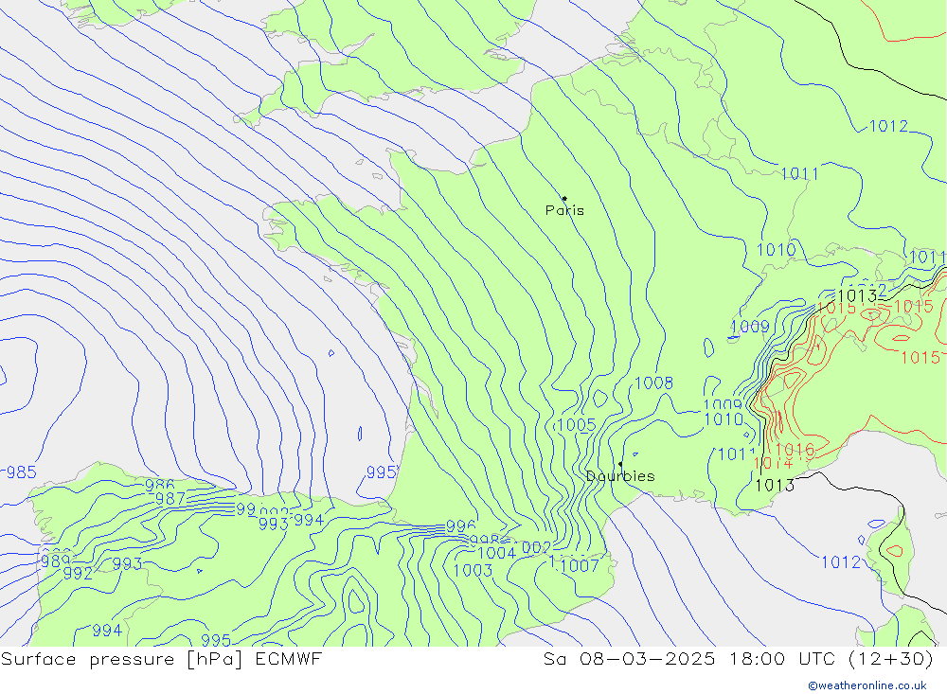Click the Paris city label

[564, 210]
